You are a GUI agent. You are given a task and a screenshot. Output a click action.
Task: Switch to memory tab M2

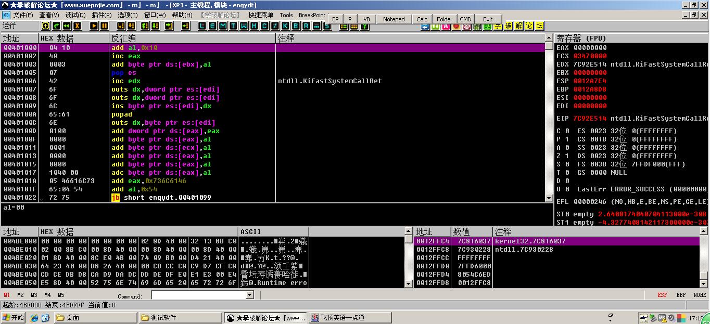click(x=20, y=295)
